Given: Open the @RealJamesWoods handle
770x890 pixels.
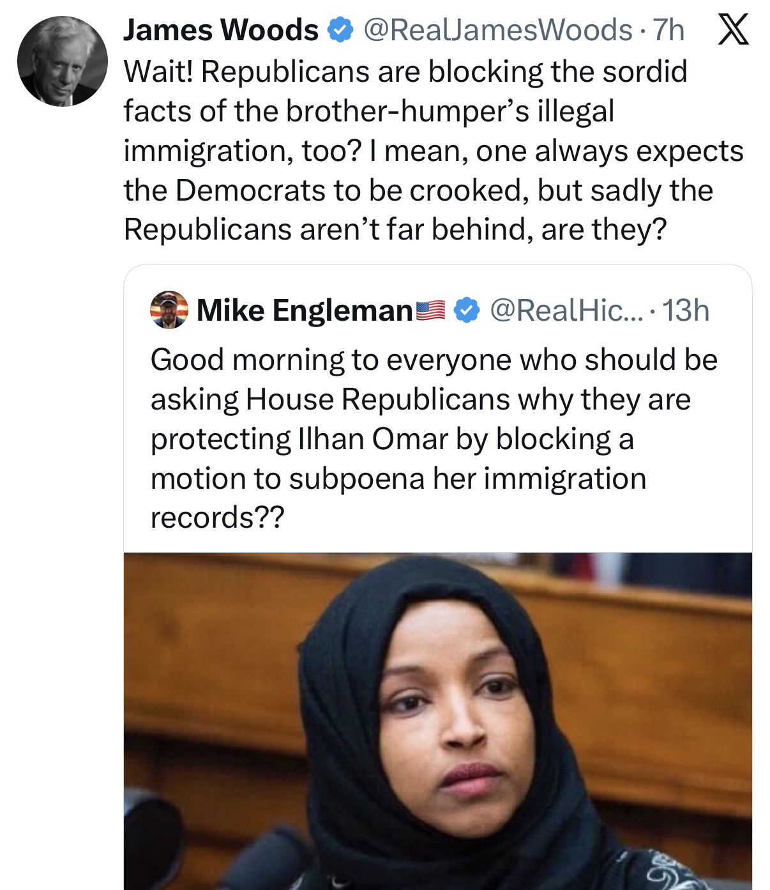Looking at the screenshot, I should (x=498, y=30).
